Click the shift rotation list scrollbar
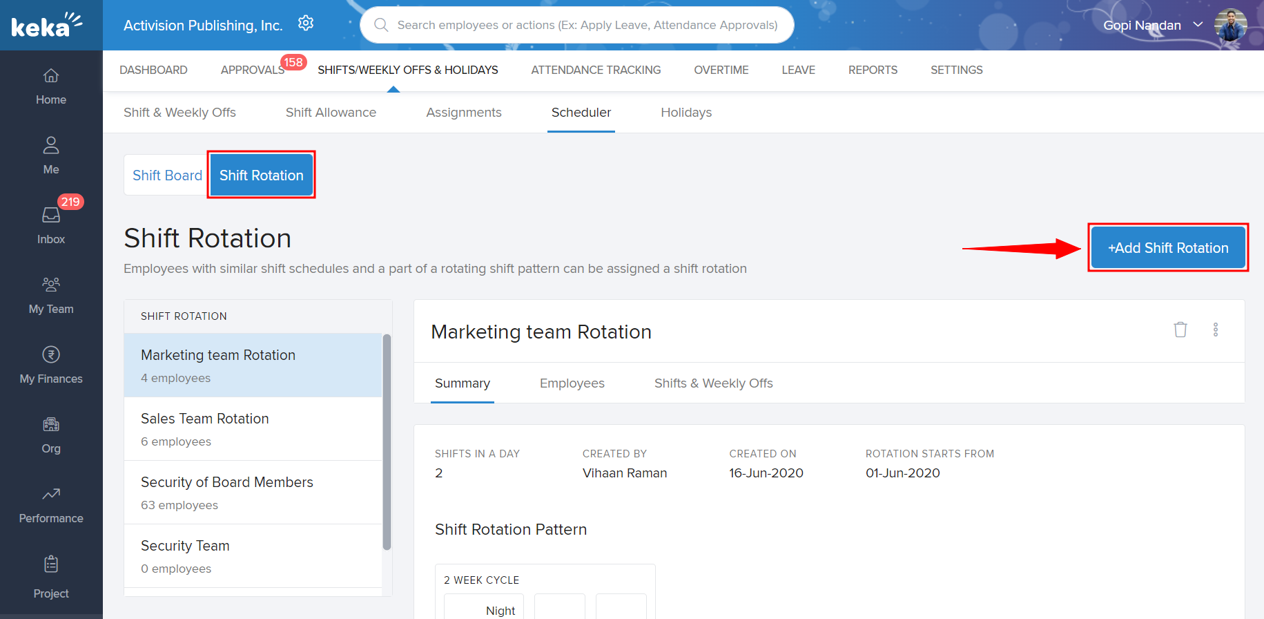Screen dimensions: 1264x619 coord(387,442)
